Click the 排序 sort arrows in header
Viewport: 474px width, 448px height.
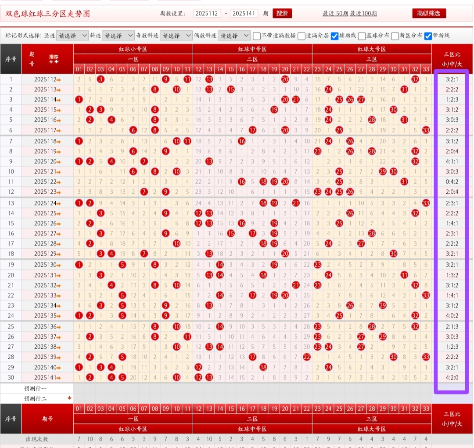tap(54, 59)
